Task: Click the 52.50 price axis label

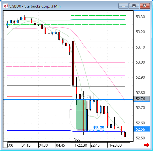Action: pyautogui.click(x=140, y=138)
